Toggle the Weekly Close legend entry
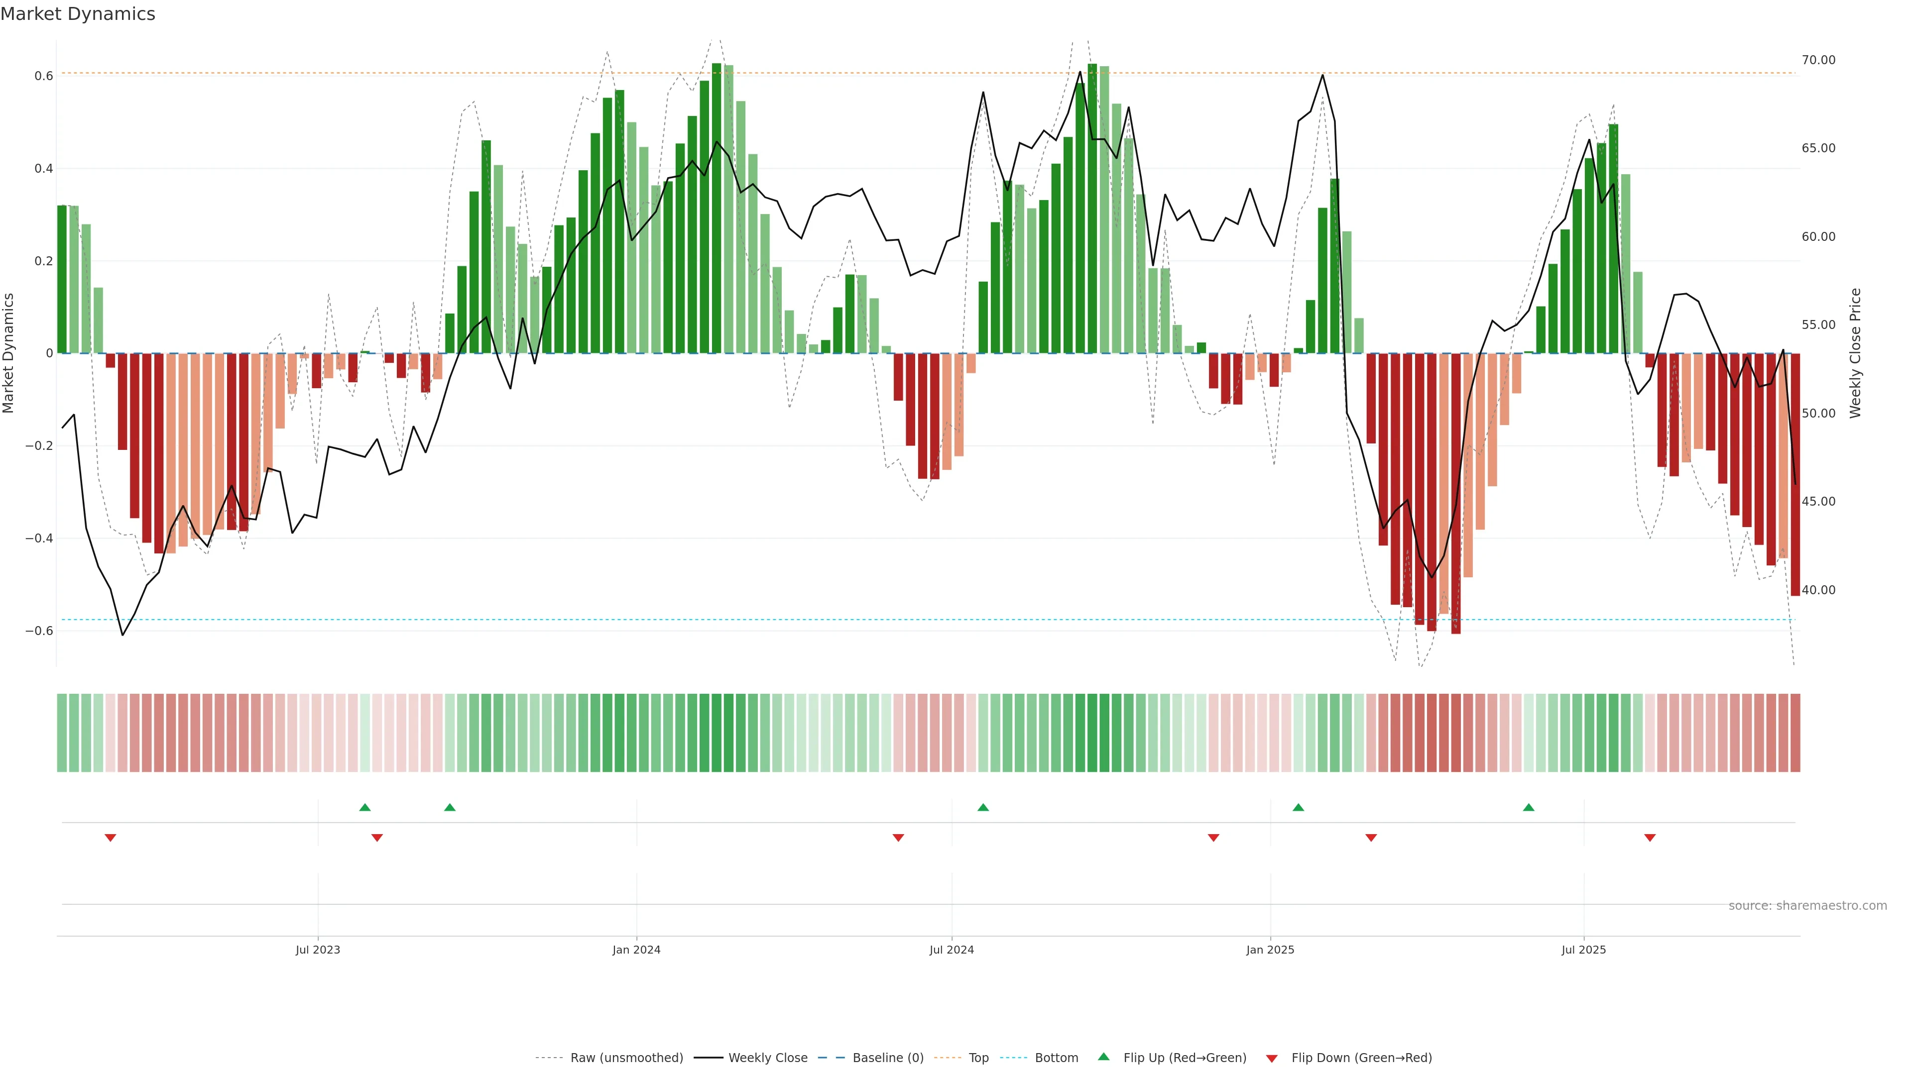 [x=767, y=1058]
